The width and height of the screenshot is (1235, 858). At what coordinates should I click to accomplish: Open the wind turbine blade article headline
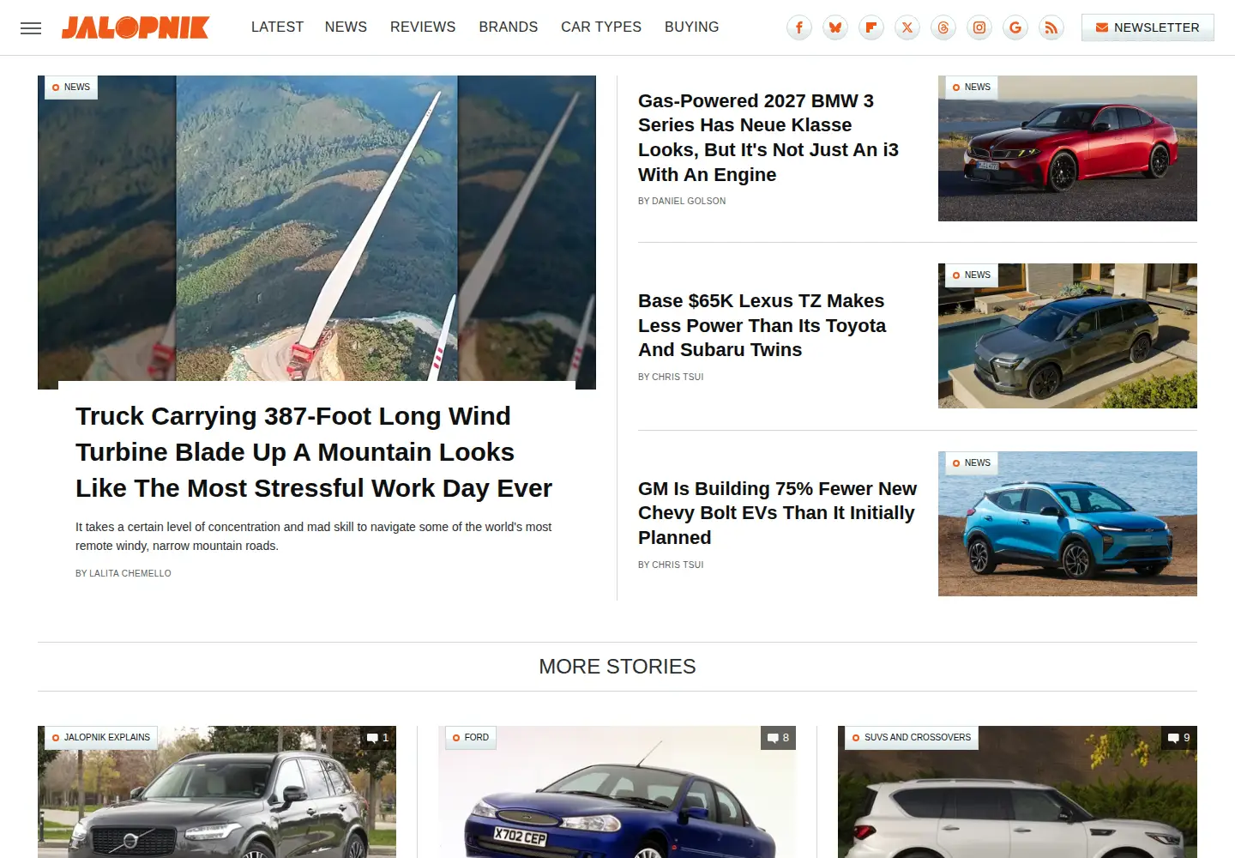coord(314,452)
